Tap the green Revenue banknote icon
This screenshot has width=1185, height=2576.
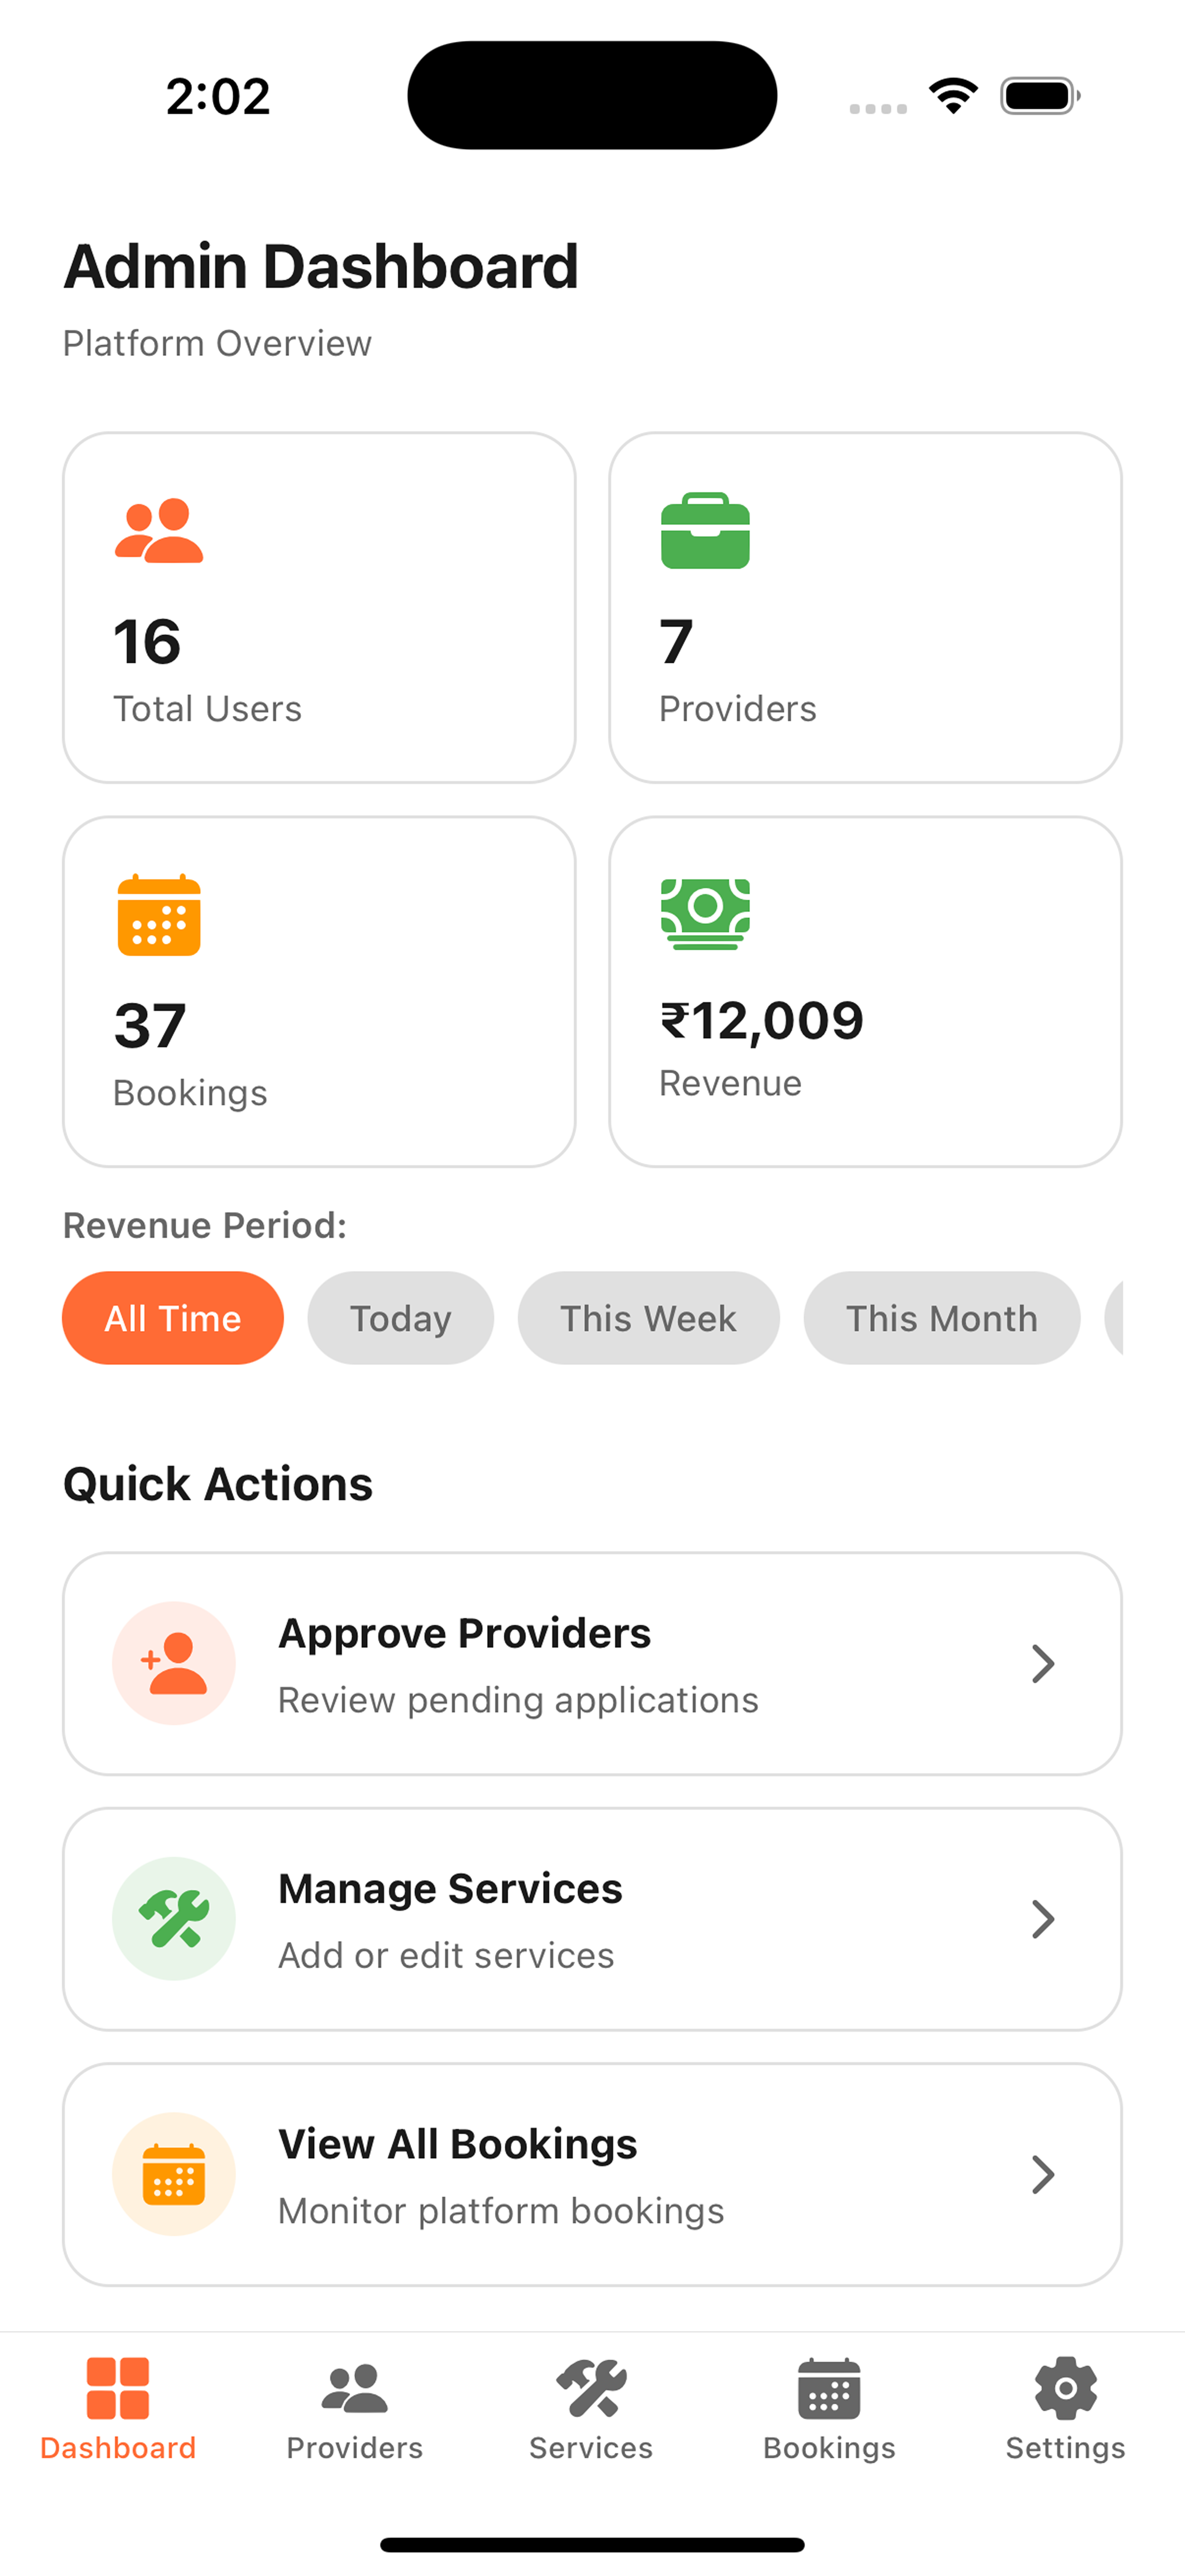point(705,913)
